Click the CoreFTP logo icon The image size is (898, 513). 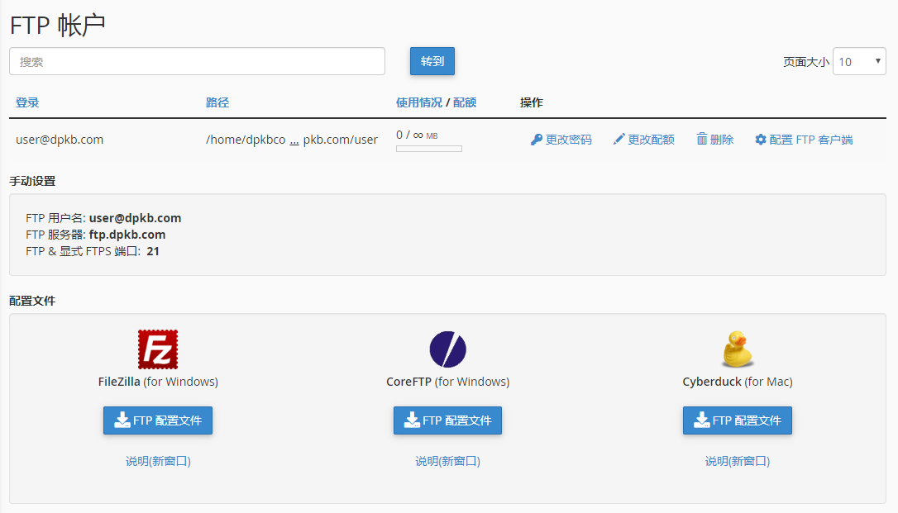coord(447,349)
